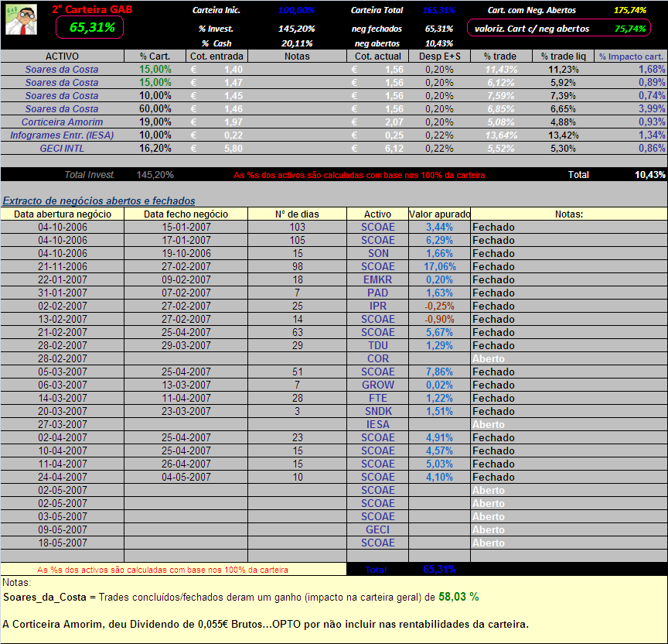Select the 60,00% Soares da Costa cell
Image resolution: width=668 pixels, height=644 pixels.
point(155,109)
